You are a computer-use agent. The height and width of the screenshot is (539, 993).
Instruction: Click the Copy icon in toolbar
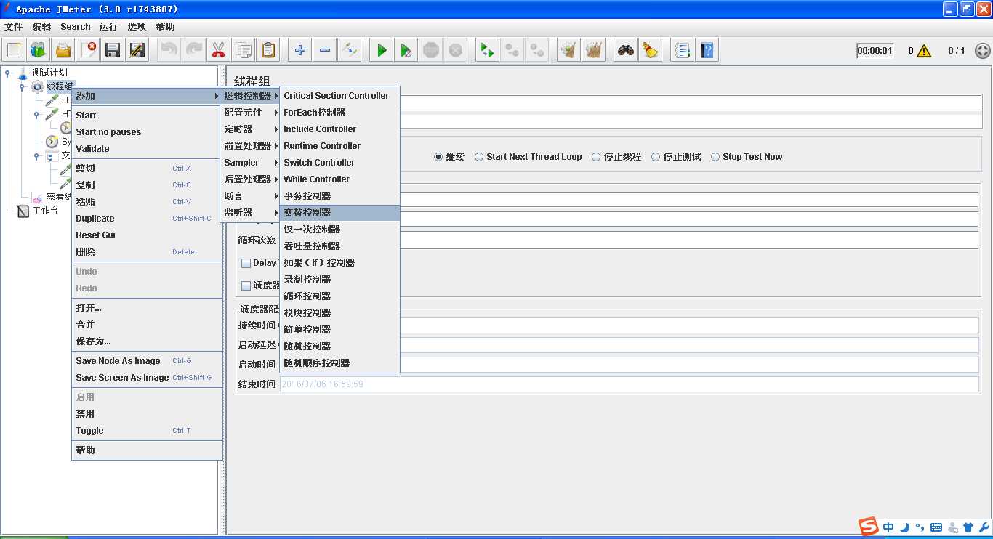tap(243, 50)
